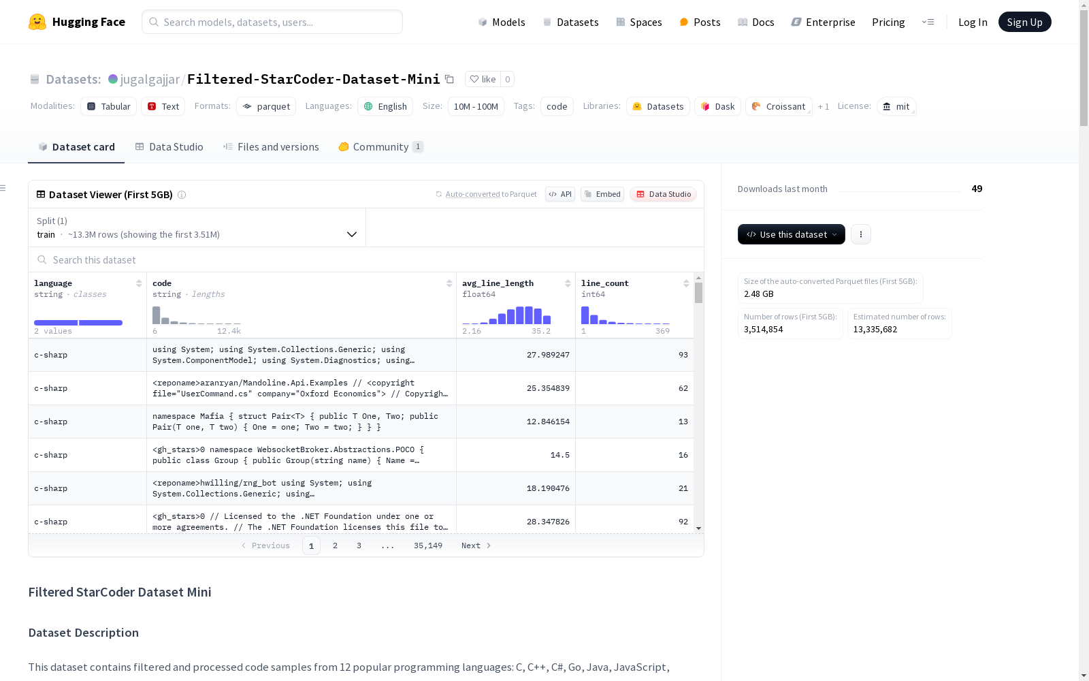Screen dimensions: 1089x681
Task: Click the Log In link
Action: 973,22
